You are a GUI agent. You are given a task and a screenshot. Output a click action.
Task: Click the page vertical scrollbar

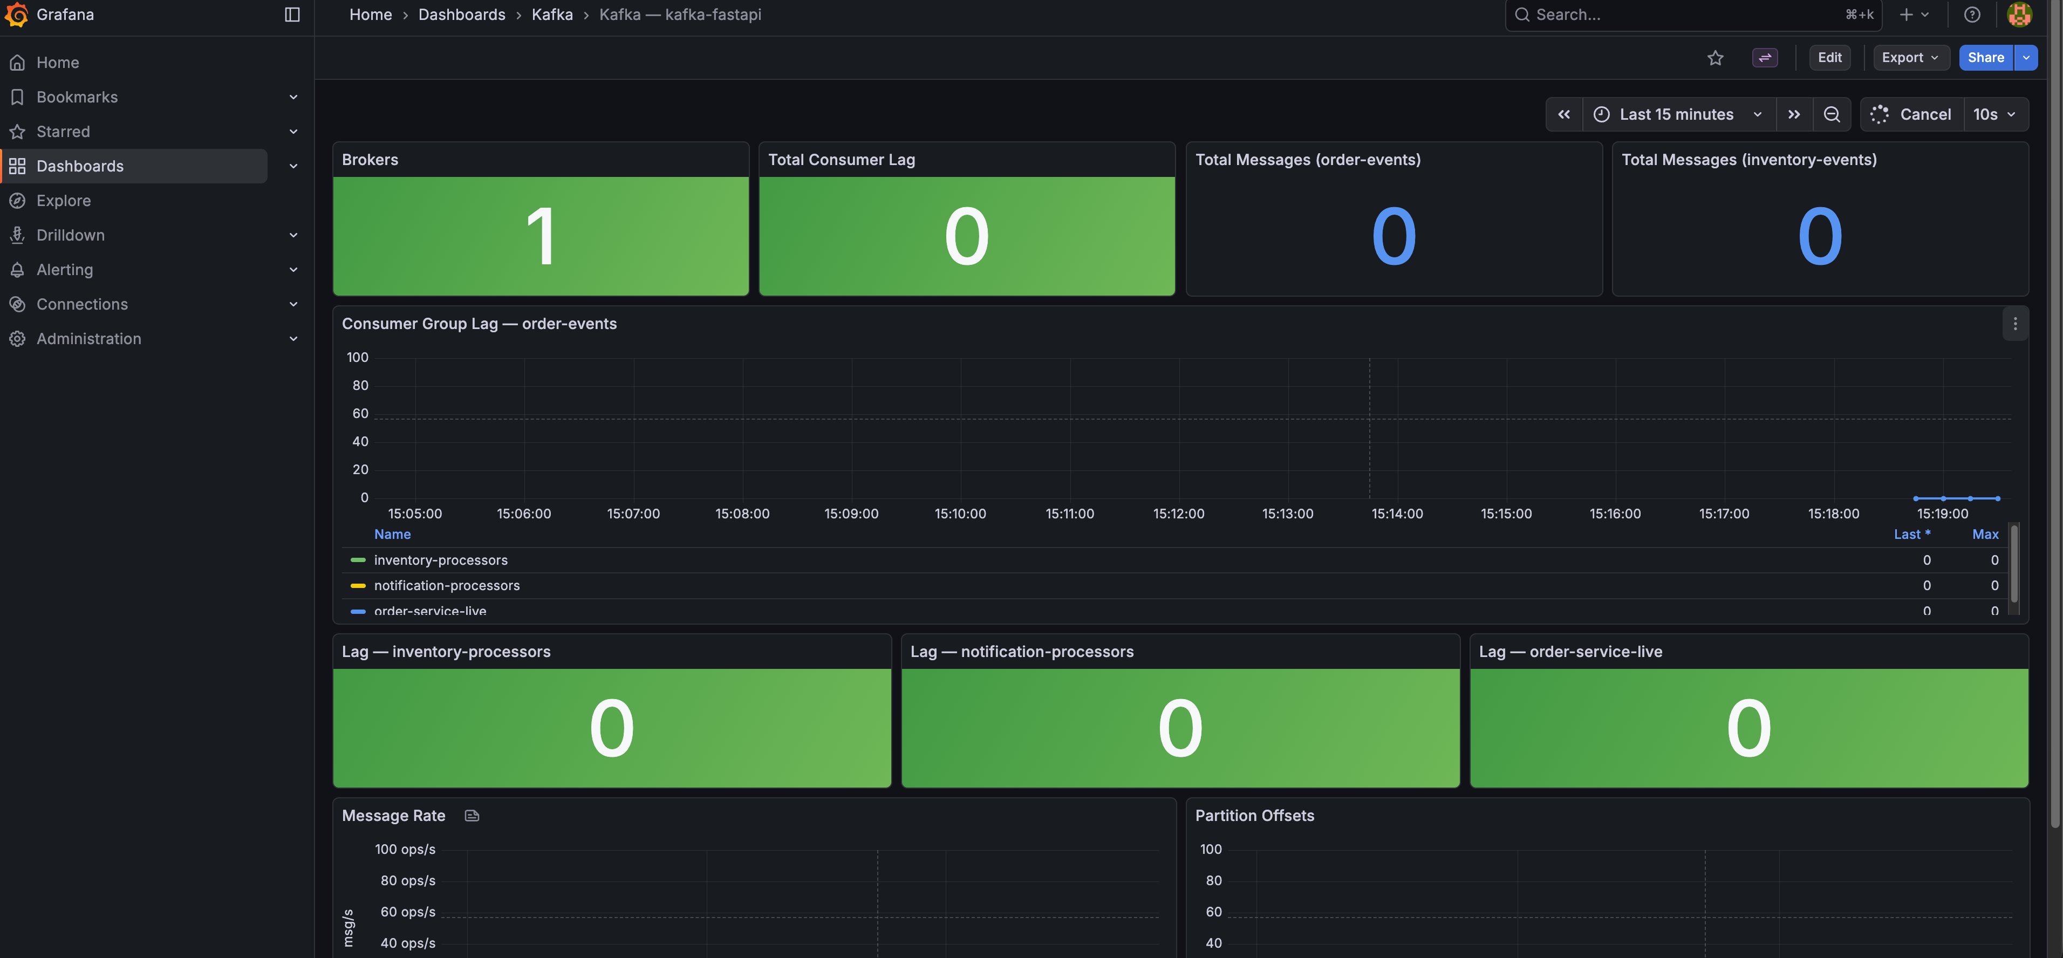coord(2054,413)
